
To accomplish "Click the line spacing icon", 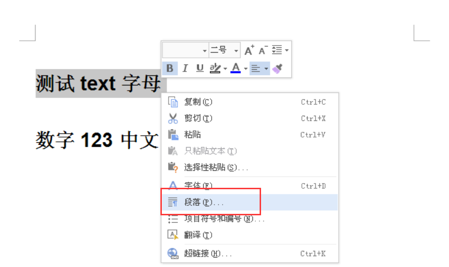I will click(x=277, y=50).
